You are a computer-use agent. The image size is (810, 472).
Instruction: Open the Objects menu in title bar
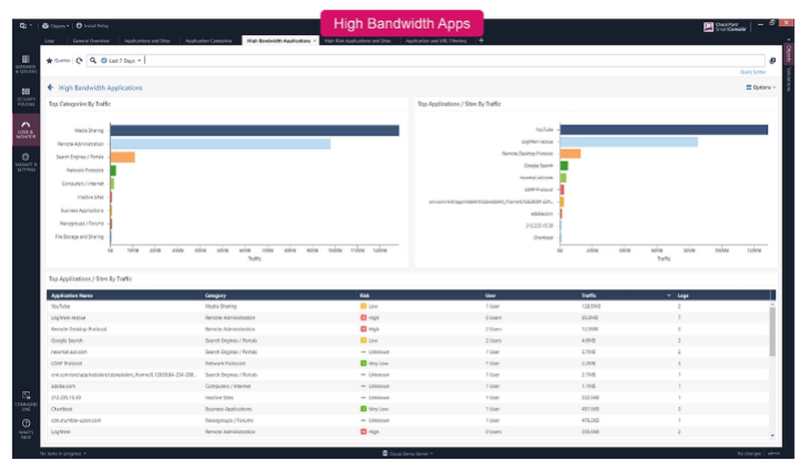pyautogui.click(x=55, y=25)
